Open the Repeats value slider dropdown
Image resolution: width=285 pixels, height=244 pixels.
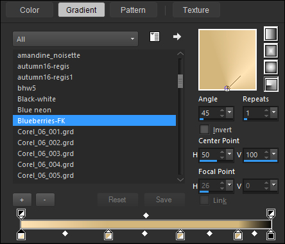[274, 112]
